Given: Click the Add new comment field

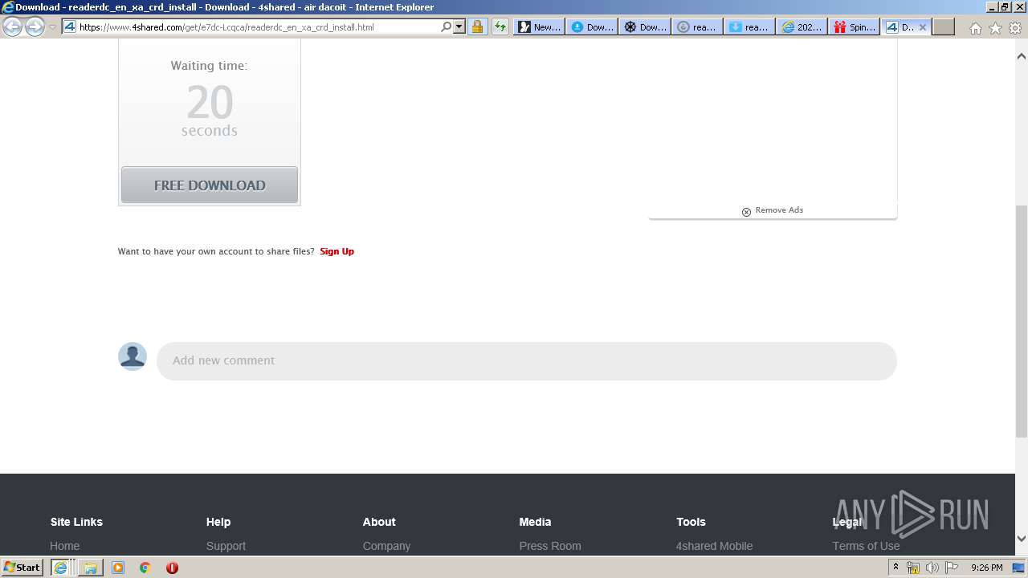Looking at the screenshot, I should click(x=526, y=360).
